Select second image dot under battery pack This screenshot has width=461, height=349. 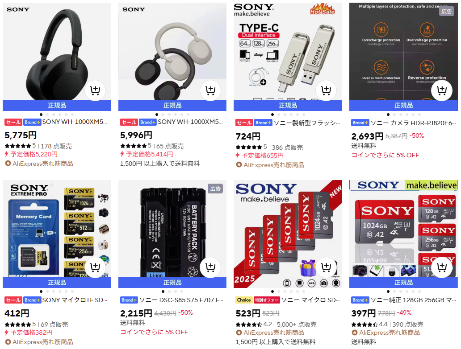(x=169, y=292)
